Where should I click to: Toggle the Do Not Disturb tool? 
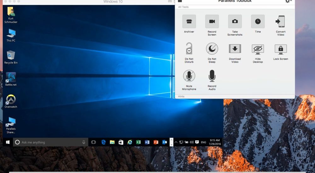[189, 49]
